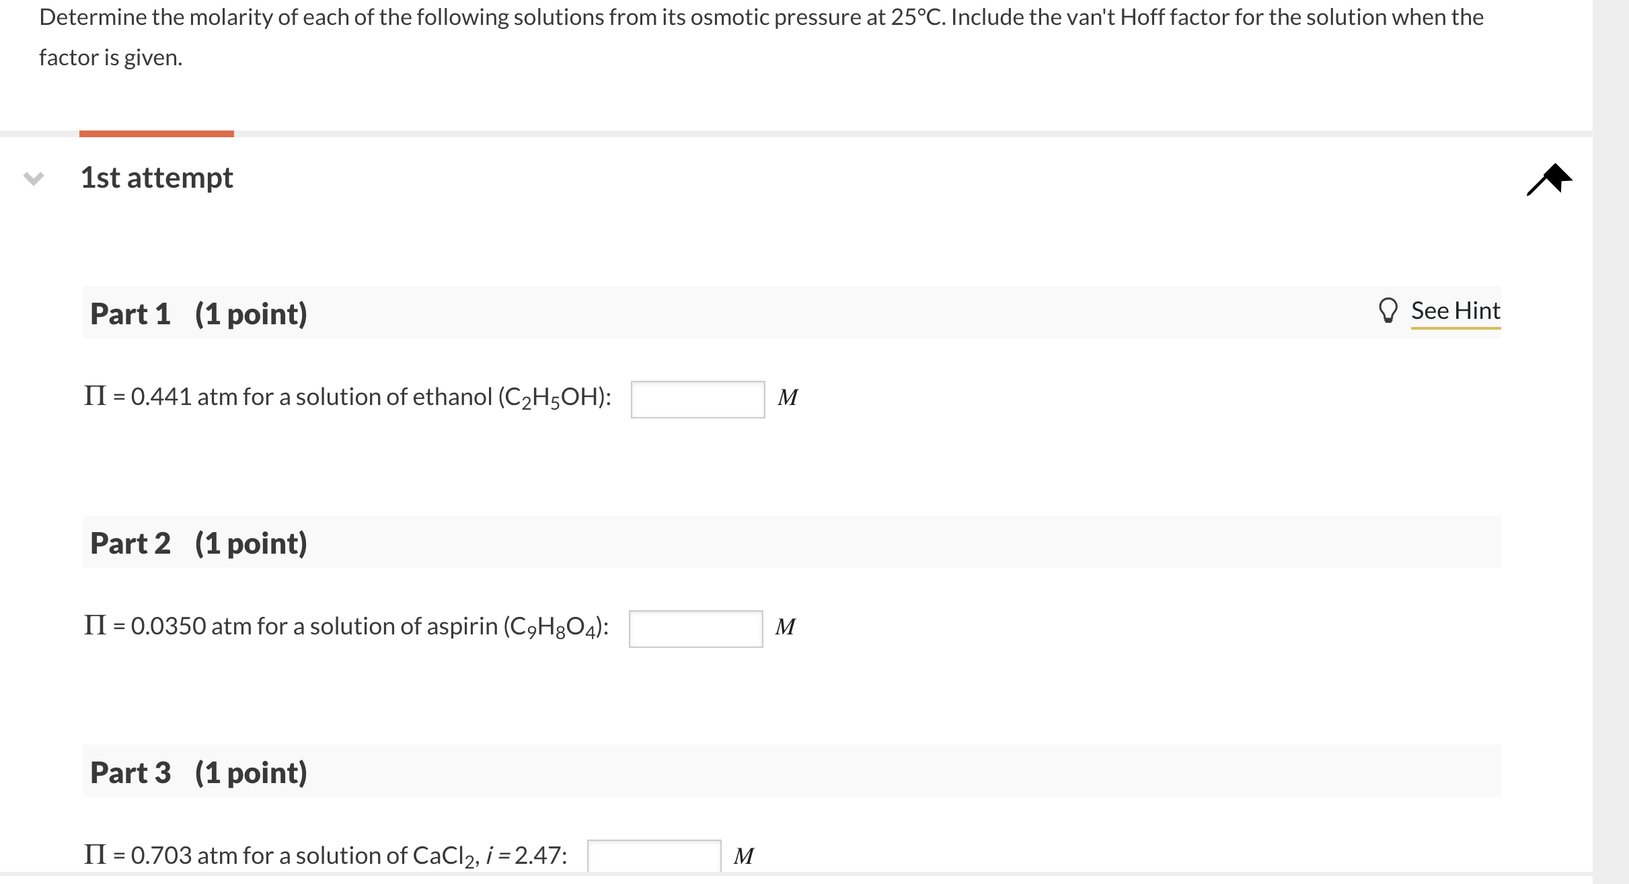This screenshot has width=1629, height=884.
Task: Click the flag icon to bookmark question
Action: (1546, 178)
